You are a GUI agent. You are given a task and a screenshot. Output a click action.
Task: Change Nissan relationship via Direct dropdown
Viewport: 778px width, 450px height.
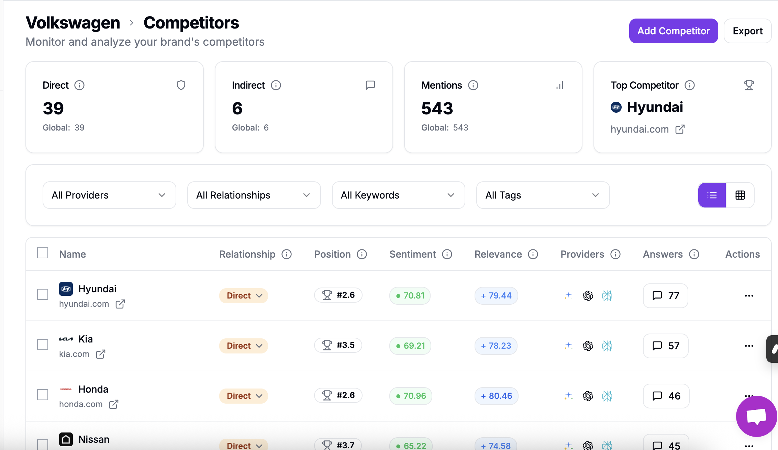[244, 445]
